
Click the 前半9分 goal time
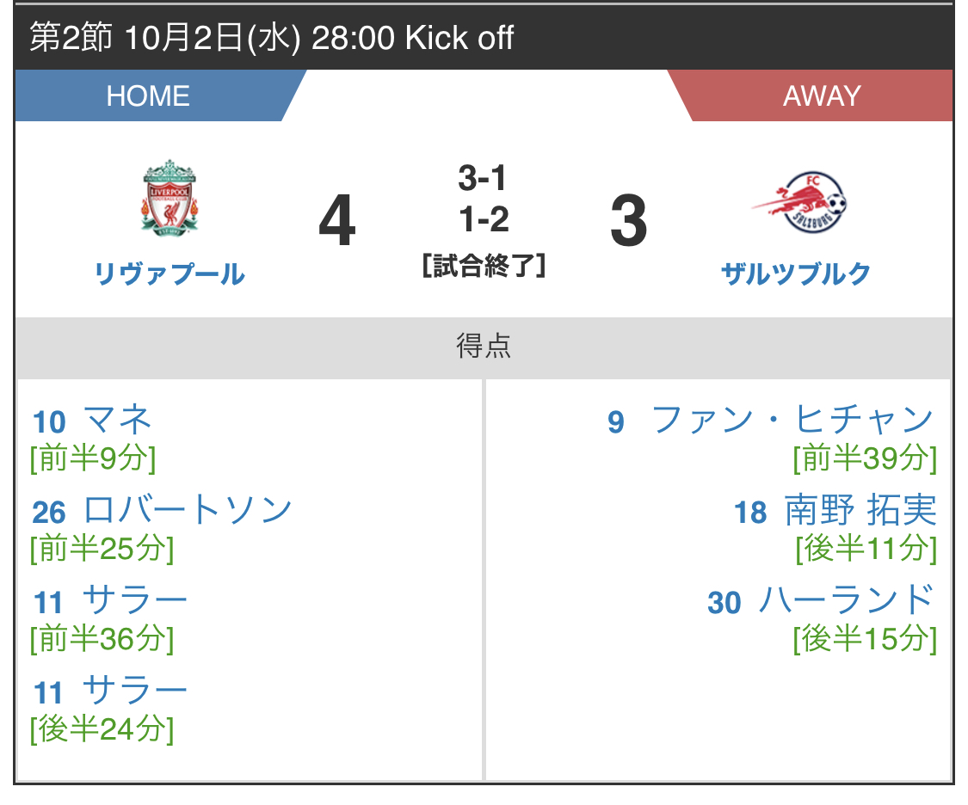93,458
